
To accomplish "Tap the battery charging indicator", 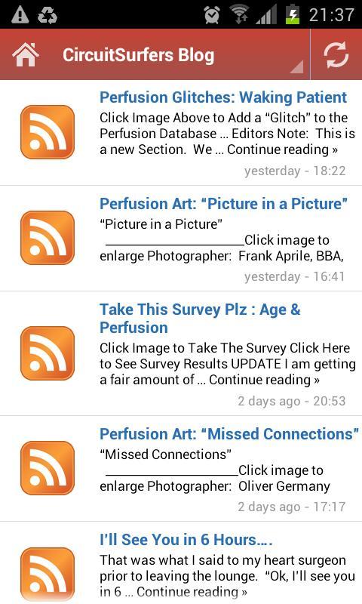I will pyautogui.click(x=294, y=14).
